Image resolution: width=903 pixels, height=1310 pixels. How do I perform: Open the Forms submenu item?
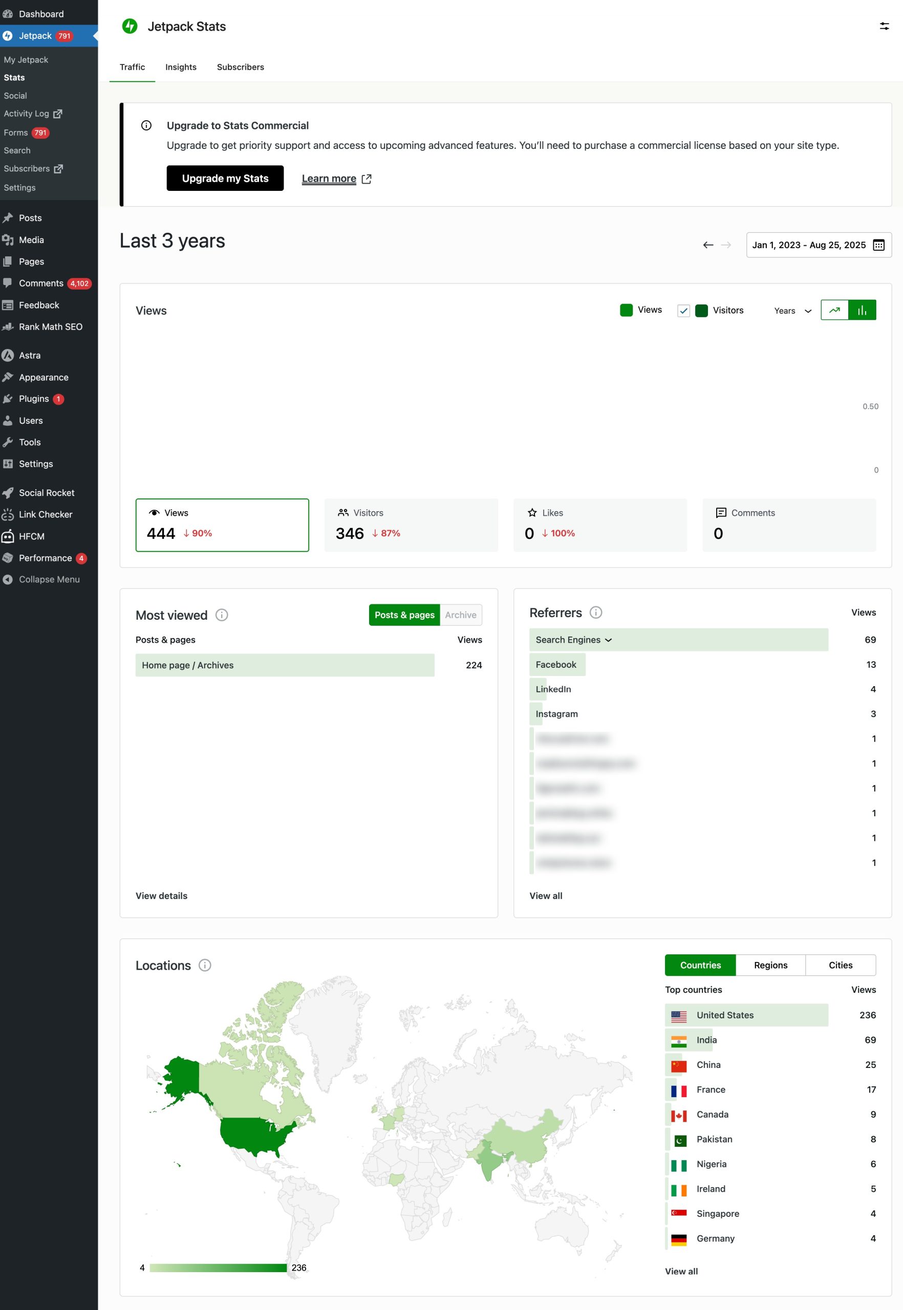[26, 133]
